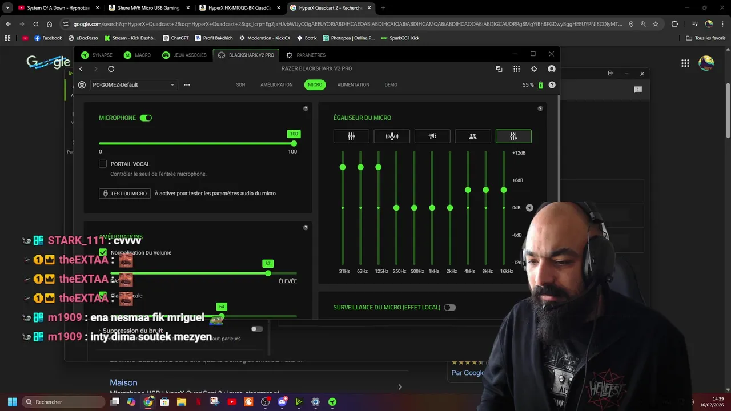Open Chrome extensions puzzle icon

[x=675, y=24]
